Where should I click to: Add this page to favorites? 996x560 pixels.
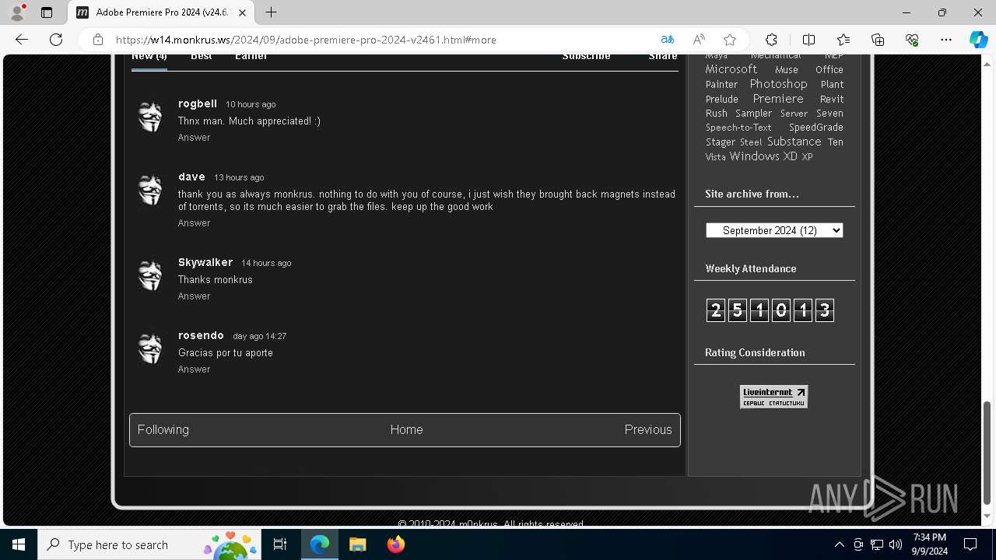click(730, 40)
